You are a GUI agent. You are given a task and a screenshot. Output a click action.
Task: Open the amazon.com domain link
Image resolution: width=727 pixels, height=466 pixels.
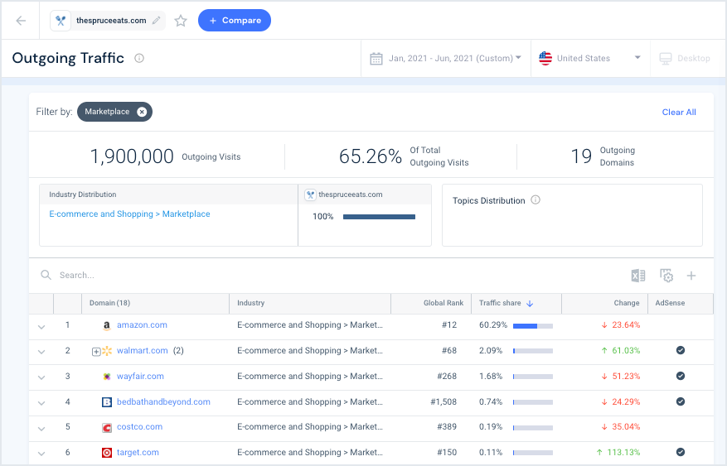[142, 324]
